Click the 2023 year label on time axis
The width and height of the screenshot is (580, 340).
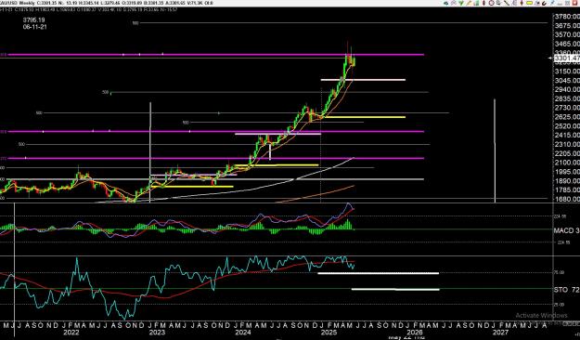click(x=157, y=333)
